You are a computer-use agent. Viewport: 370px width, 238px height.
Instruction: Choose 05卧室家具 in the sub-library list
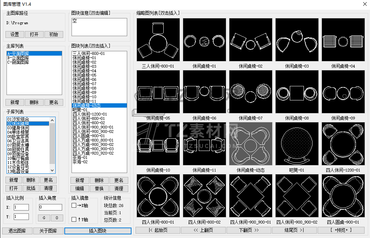point(18,137)
